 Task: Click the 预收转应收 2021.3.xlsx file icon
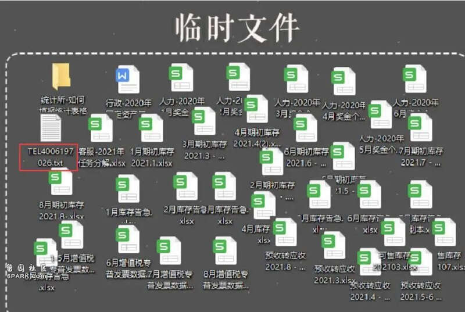click(x=333, y=245)
